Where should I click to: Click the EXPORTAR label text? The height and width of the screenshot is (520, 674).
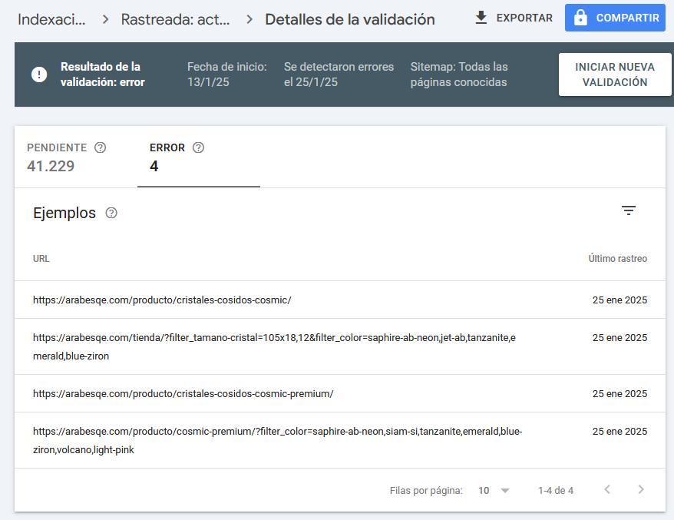coord(524,18)
